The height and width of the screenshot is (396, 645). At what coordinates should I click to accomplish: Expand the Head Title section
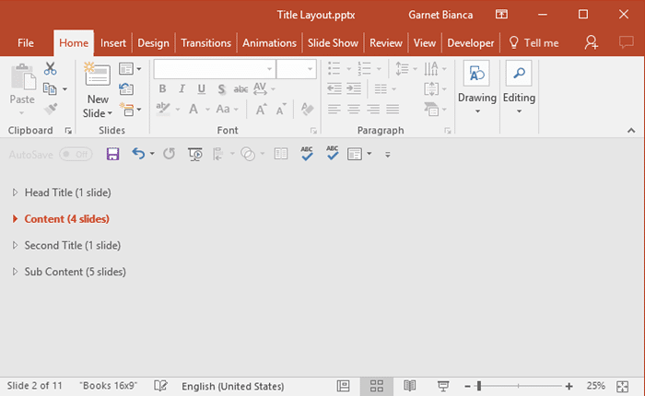coord(15,192)
